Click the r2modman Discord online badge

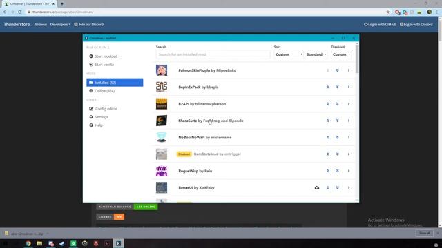point(127,207)
